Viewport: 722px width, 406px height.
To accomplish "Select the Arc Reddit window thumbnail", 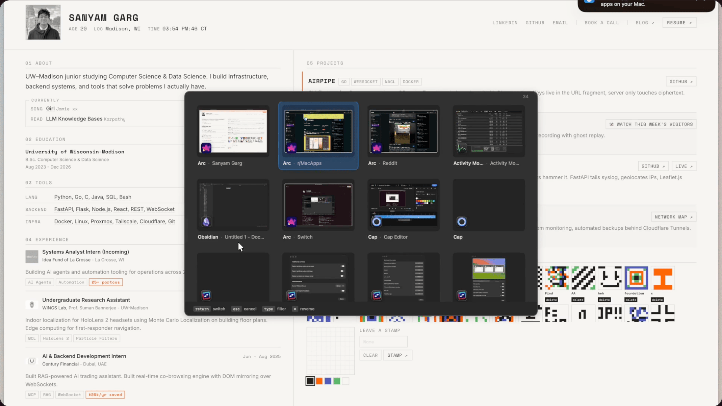I will tap(404, 131).
